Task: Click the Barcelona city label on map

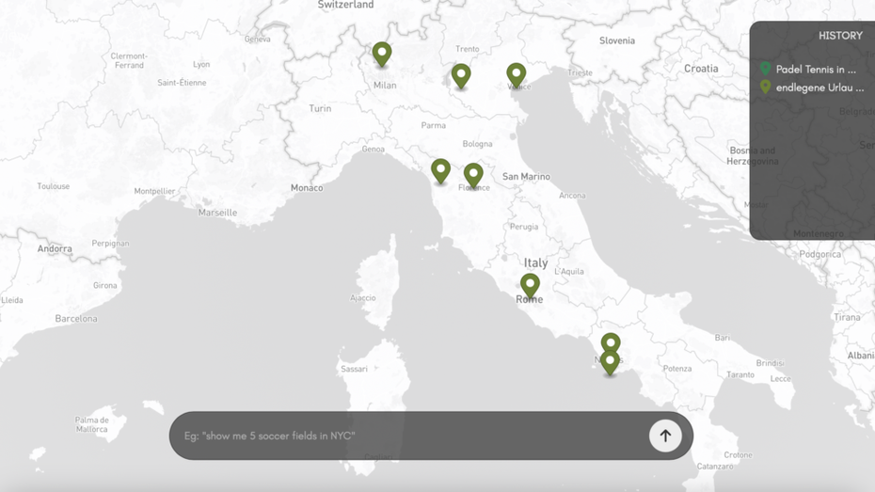Action: coord(76,319)
